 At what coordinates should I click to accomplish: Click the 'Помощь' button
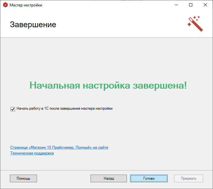tap(23, 178)
